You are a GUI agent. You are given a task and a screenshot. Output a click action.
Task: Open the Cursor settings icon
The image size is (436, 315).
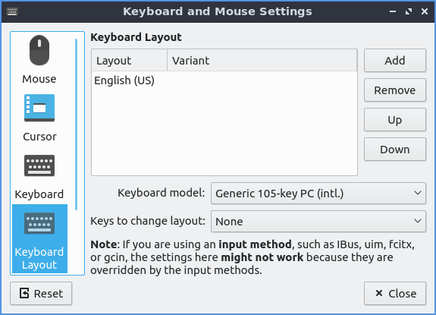tap(39, 108)
